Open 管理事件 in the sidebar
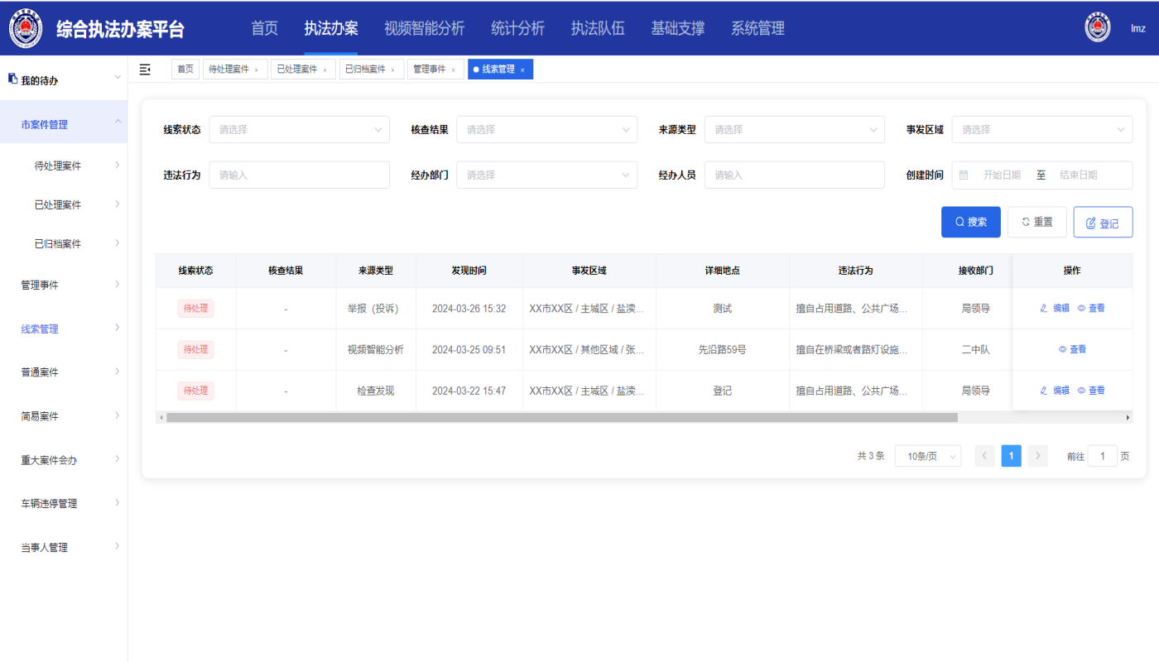The height and width of the screenshot is (662, 1159). tap(64, 285)
